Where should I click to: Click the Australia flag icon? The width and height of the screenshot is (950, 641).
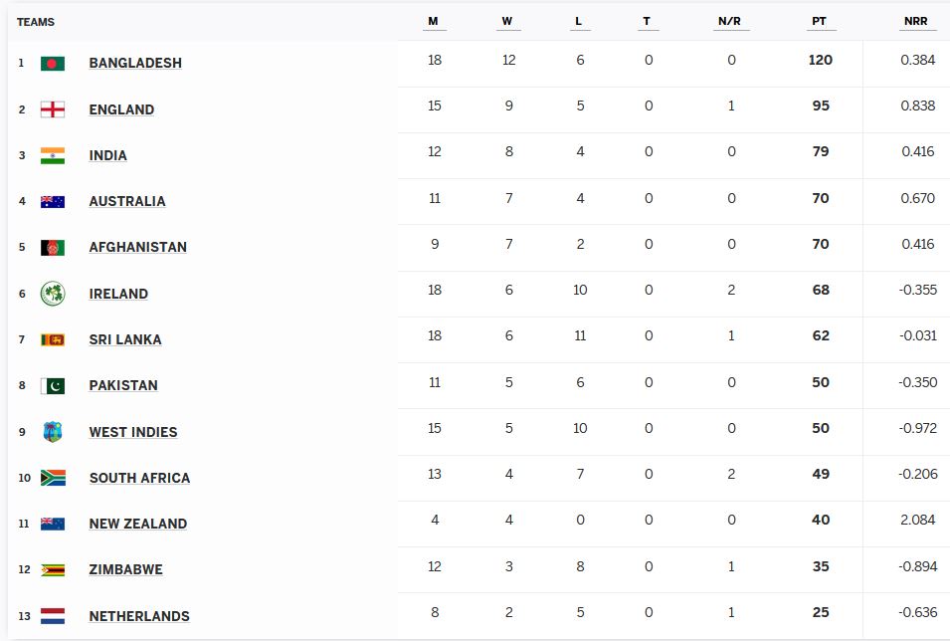tap(53, 201)
